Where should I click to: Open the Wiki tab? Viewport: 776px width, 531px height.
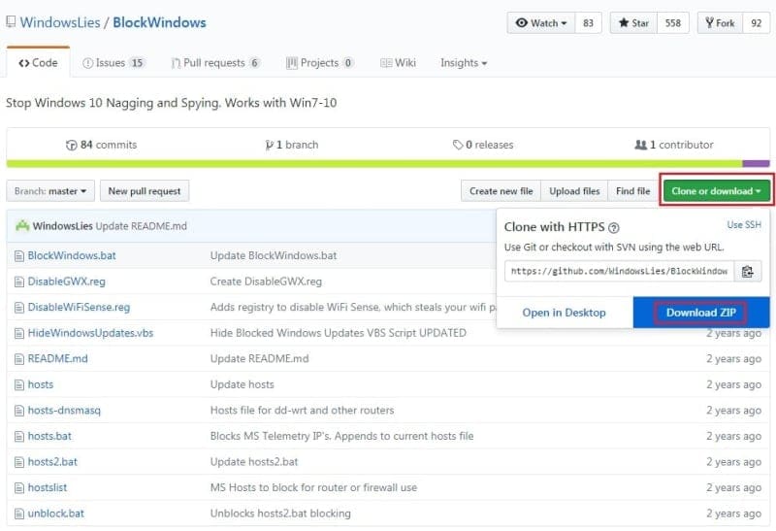(x=398, y=63)
